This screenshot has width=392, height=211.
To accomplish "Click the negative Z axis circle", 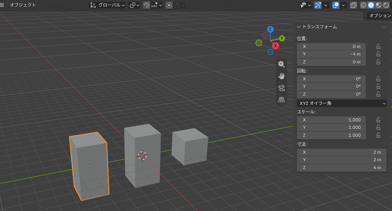I will 270,52.
